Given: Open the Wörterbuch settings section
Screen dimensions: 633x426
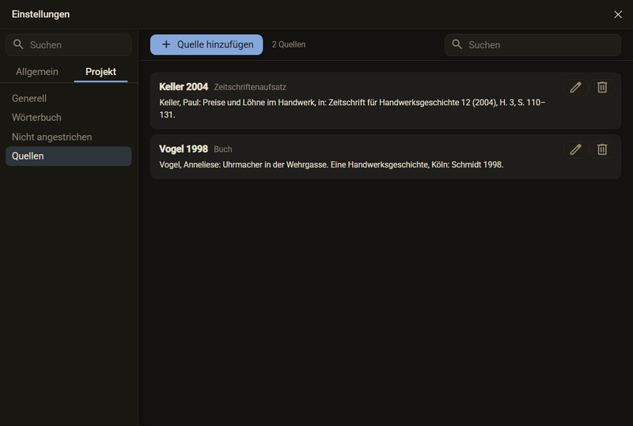Looking at the screenshot, I should (69, 118).
